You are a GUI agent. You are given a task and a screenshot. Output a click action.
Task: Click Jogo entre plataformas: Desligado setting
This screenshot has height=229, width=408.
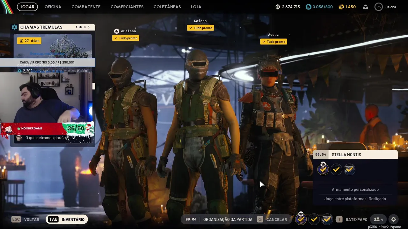(x=355, y=199)
